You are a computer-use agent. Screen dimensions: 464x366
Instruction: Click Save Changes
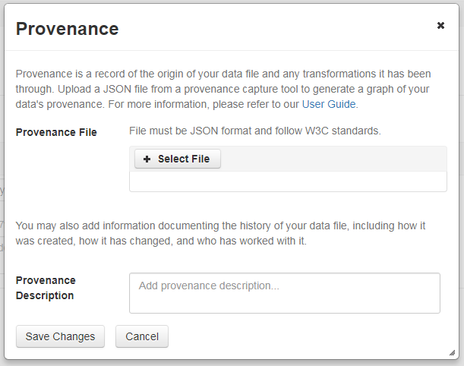[60, 336]
